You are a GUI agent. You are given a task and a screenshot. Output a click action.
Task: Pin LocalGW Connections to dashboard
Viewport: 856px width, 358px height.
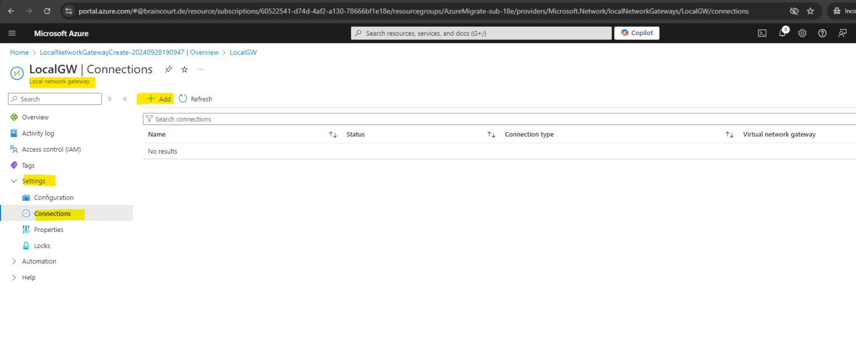coord(168,69)
